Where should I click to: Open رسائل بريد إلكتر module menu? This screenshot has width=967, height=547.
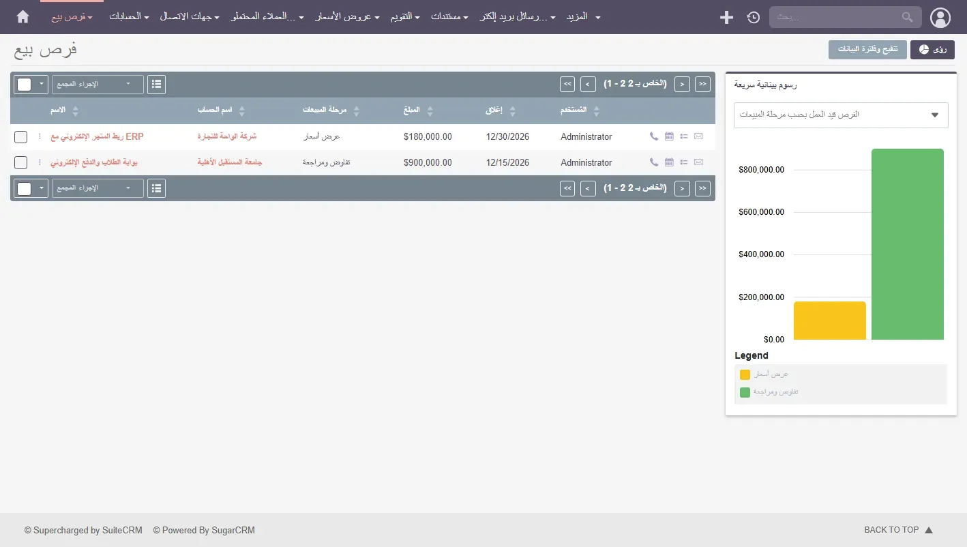click(517, 16)
